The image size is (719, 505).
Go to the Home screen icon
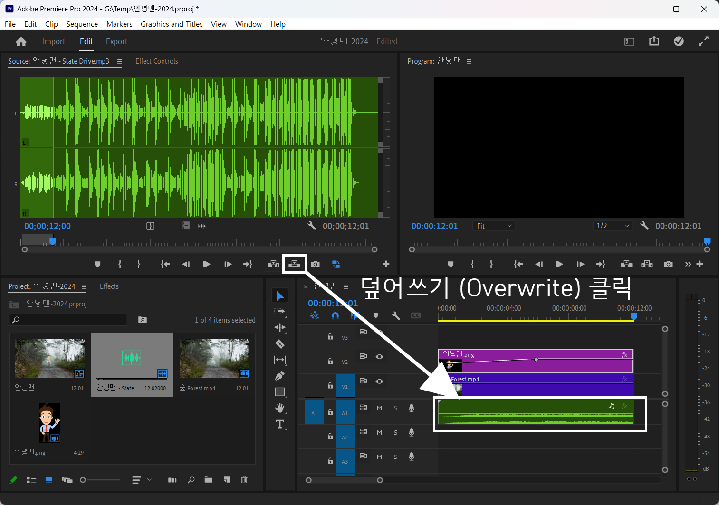[21, 42]
